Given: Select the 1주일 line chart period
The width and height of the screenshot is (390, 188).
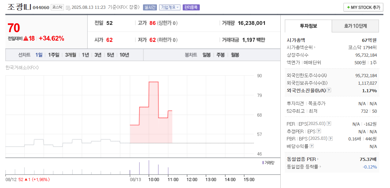Looking at the screenshot, I should coord(54,55).
